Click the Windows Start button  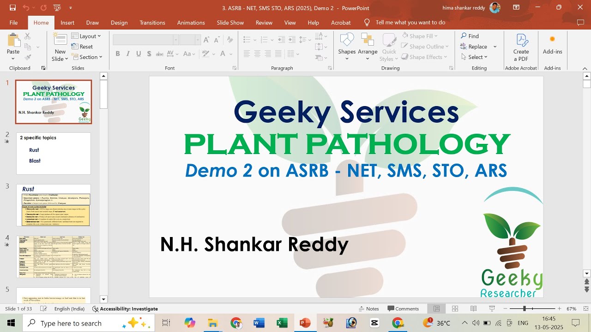coord(11,323)
